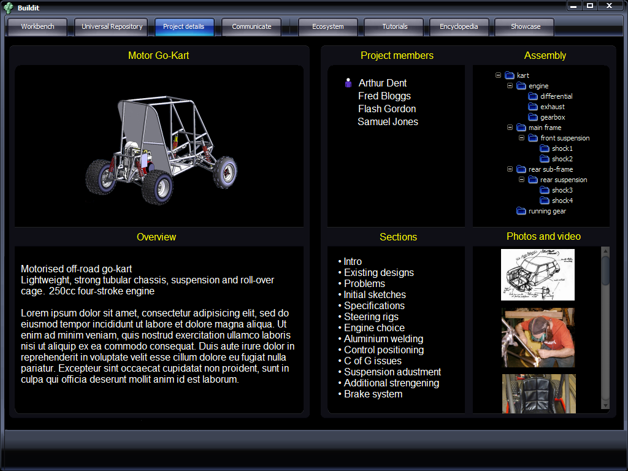Click the shock4 folder icon
628x471 pixels.
tap(544, 201)
